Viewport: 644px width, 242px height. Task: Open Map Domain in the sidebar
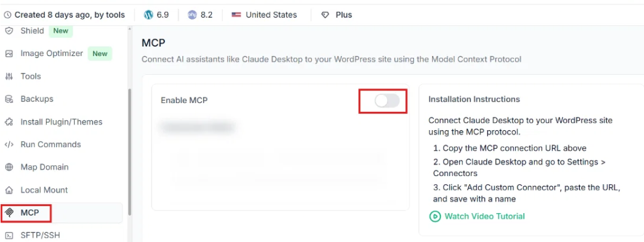tap(45, 167)
